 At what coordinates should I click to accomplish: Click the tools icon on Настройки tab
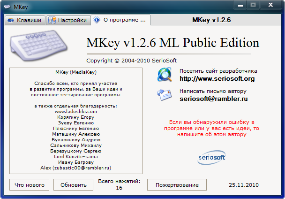pos(52,20)
